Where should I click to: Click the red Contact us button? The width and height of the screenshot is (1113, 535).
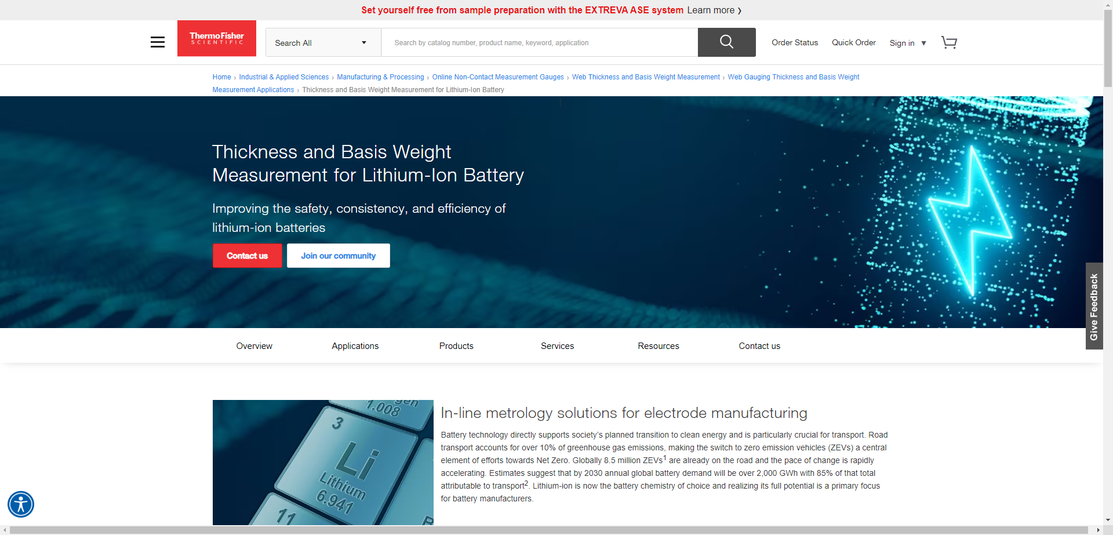[x=248, y=256]
